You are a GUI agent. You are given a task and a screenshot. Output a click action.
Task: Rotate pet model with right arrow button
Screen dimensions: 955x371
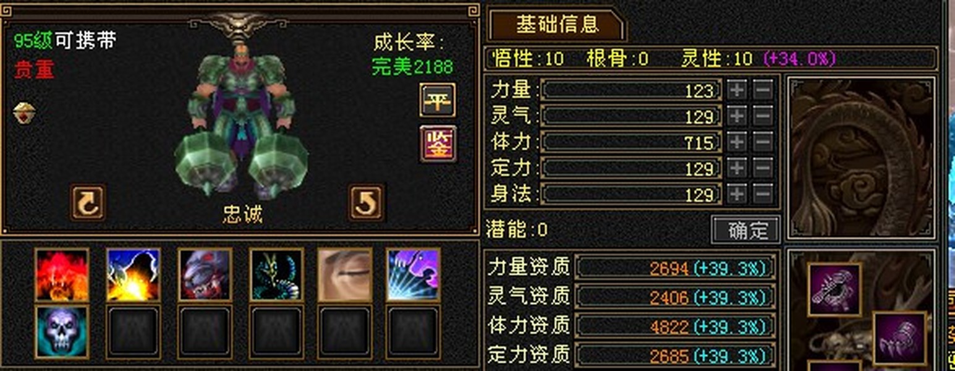click(x=366, y=202)
